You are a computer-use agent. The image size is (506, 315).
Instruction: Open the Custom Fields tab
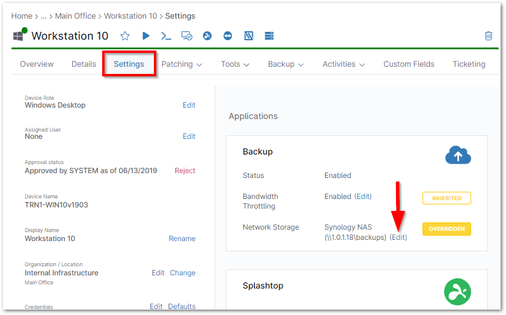point(409,64)
